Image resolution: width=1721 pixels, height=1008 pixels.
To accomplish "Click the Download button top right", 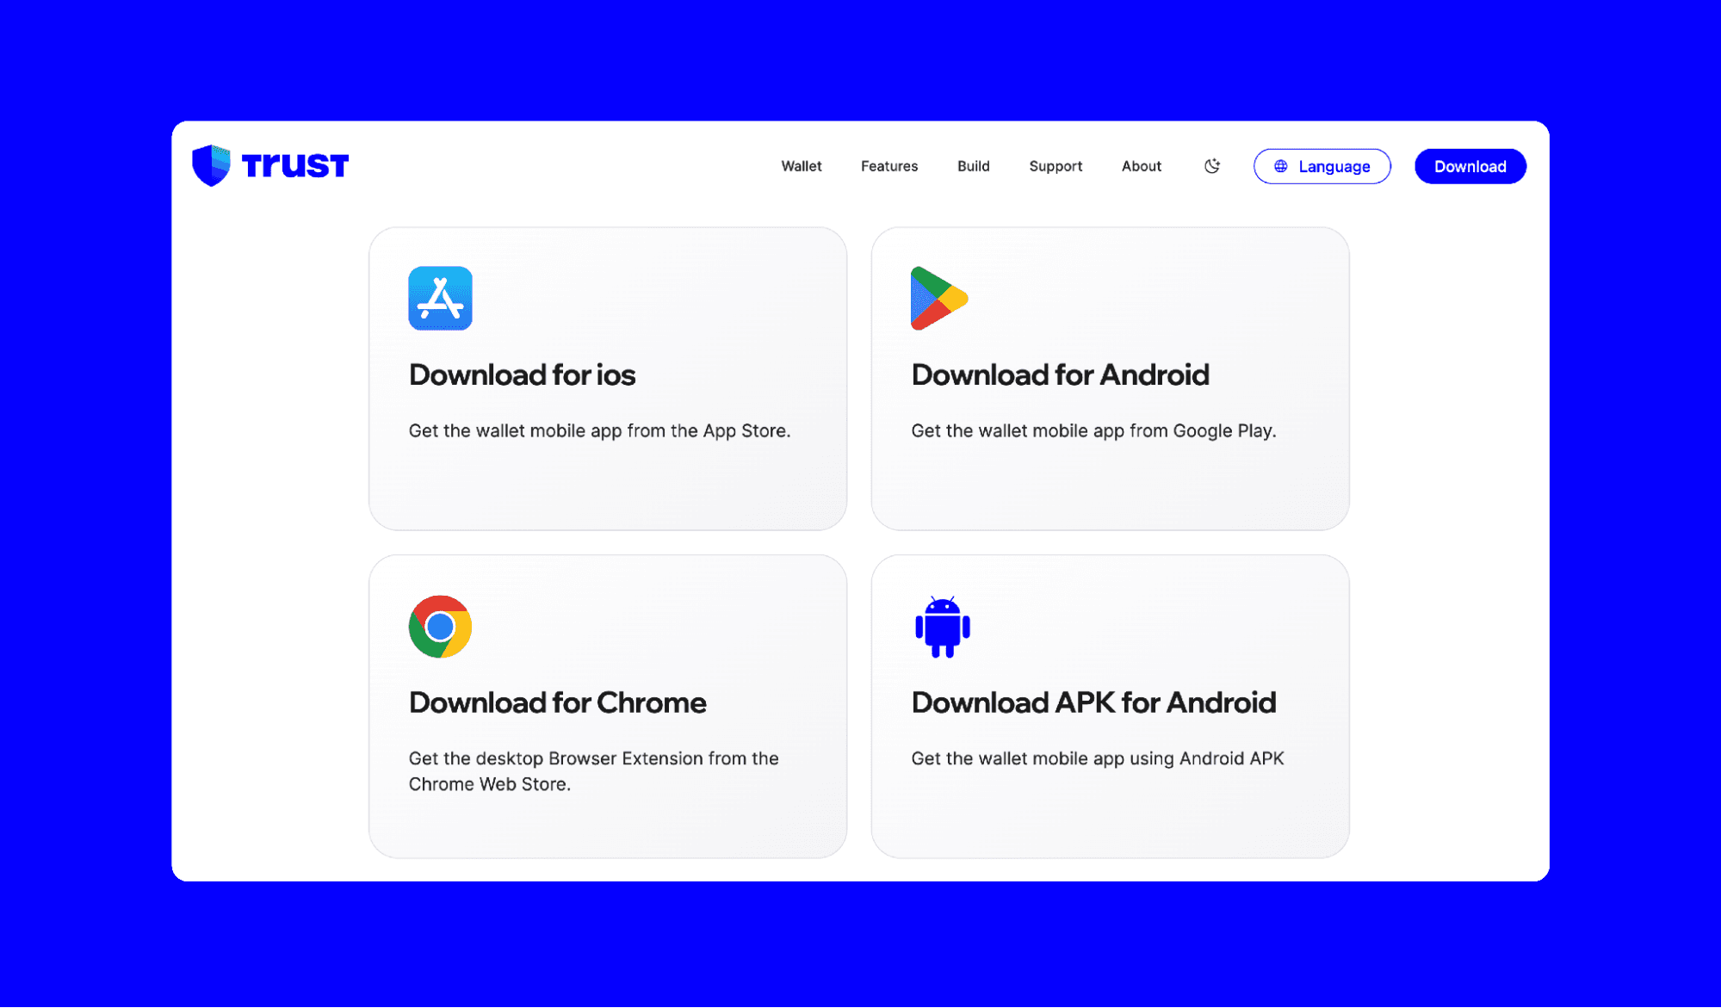I will click(x=1470, y=165).
